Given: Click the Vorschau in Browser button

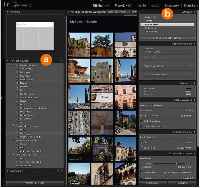Looking at the screenshot, I should pos(35,183).
